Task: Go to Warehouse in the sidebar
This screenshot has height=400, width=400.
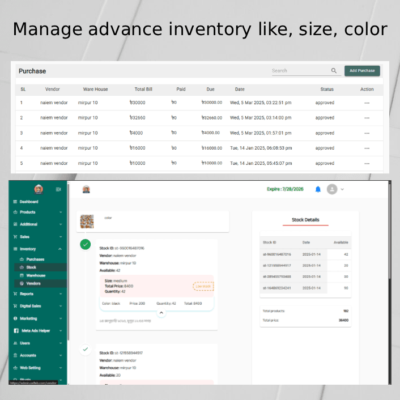Action: click(35, 275)
